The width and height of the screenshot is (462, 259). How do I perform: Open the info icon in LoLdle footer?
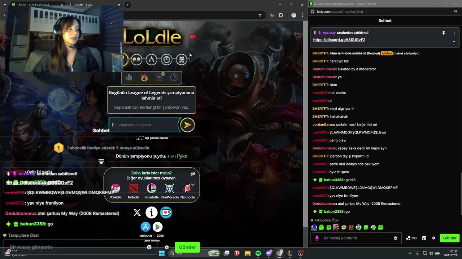(x=152, y=213)
